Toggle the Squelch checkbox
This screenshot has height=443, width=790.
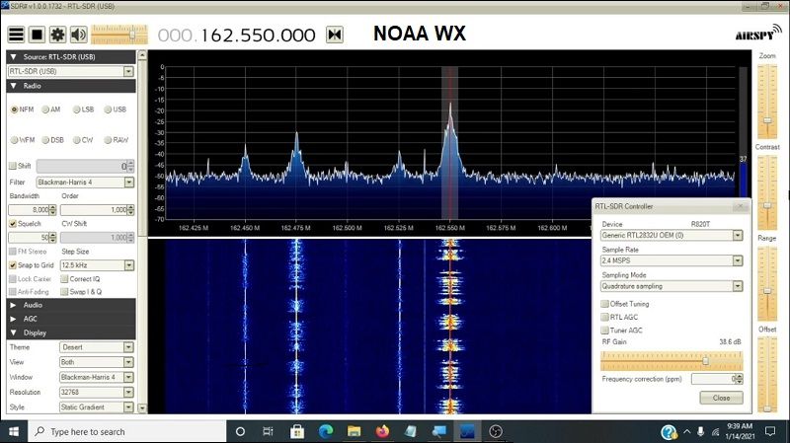pyautogui.click(x=13, y=224)
